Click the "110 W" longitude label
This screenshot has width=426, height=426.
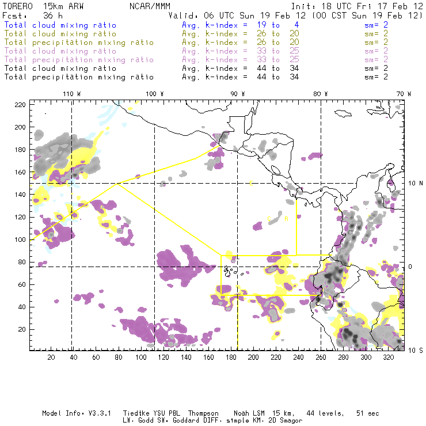pos(72,94)
